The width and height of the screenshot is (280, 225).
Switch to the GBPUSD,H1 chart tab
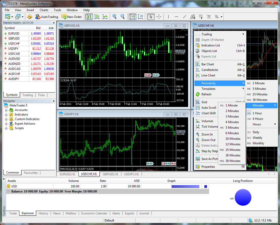coord(110,174)
